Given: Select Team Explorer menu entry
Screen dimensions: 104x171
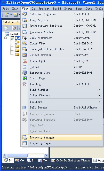Looking at the screenshot, I should pos(62,20).
